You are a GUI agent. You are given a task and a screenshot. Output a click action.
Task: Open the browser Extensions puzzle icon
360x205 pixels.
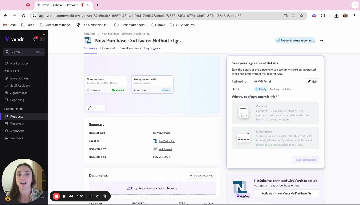[323, 16]
